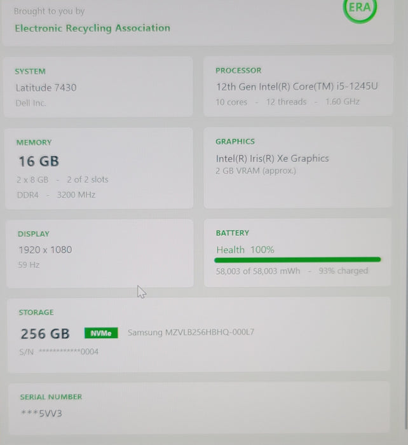Select the 'Latitude 7430' model text
This screenshot has width=408, height=445.
click(46, 88)
